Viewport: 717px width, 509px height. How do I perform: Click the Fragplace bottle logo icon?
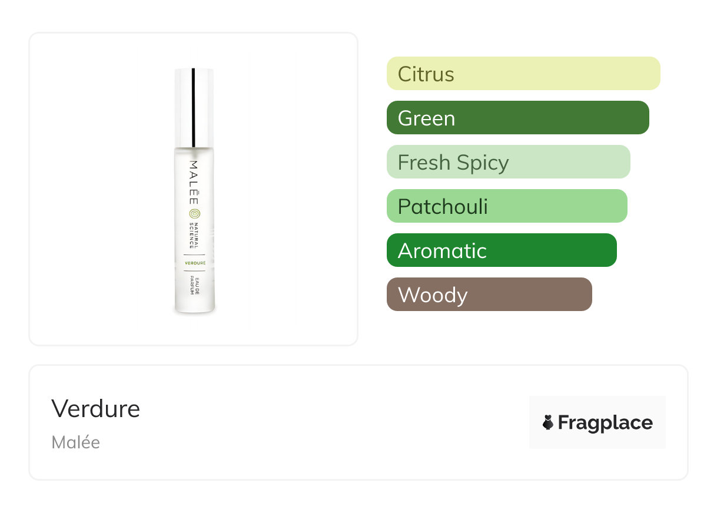tap(549, 422)
